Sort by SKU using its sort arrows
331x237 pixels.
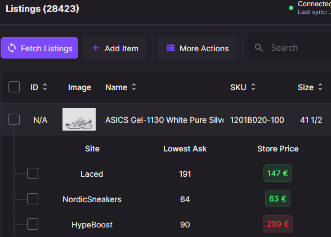(x=253, y=87)
